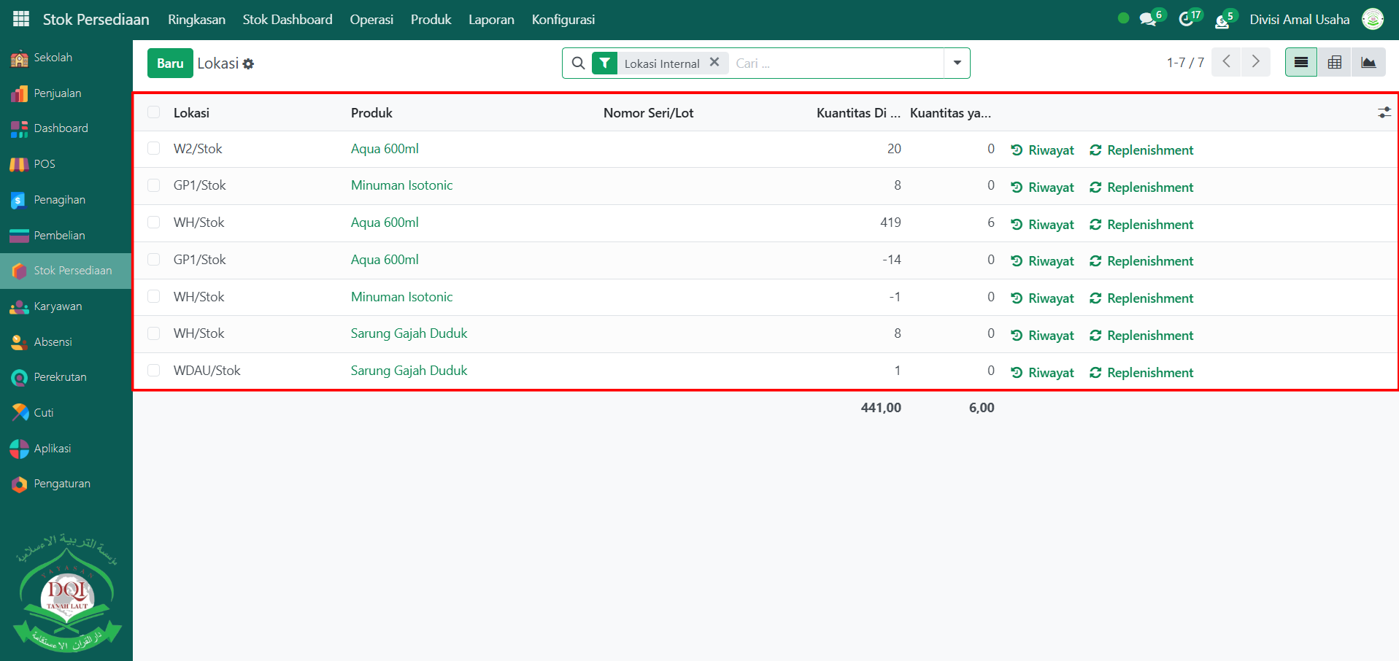Screen dimensions: 1399x661
Task: Open the apps grid menu icon
Action: [21, 20]
